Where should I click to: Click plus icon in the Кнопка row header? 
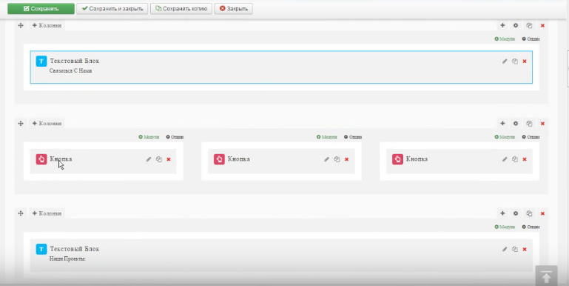click(x=502, y=124)
